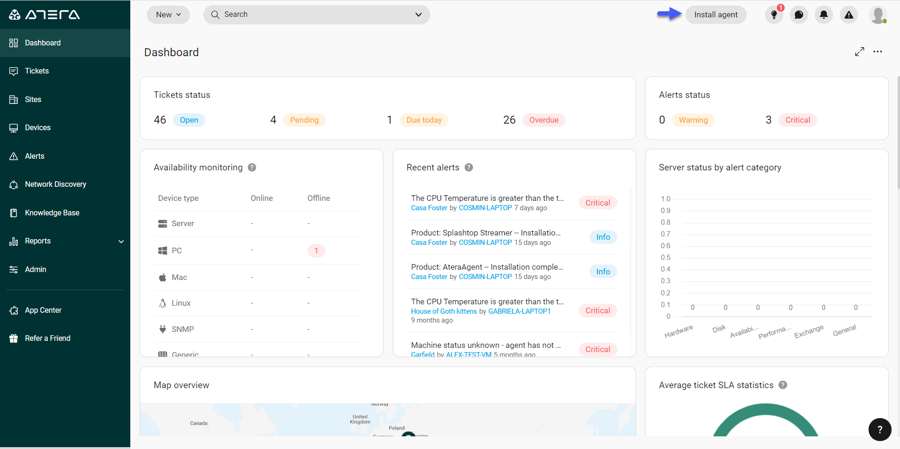Image resolution: width=900 pixels, height=449 pixels.
Task: Go to Tickets in the sidebar
Action: pyautogui.click(x=37, y=71)
